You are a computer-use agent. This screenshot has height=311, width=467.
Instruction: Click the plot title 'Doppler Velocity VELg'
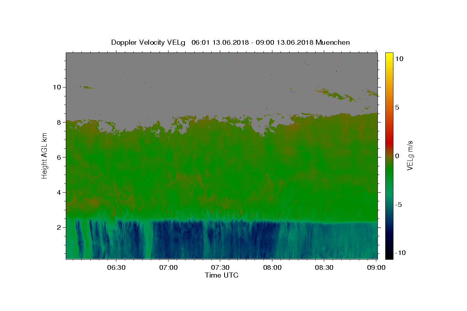pos(149,42)
